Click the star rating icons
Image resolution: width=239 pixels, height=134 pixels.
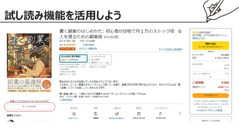click(69, 45)
